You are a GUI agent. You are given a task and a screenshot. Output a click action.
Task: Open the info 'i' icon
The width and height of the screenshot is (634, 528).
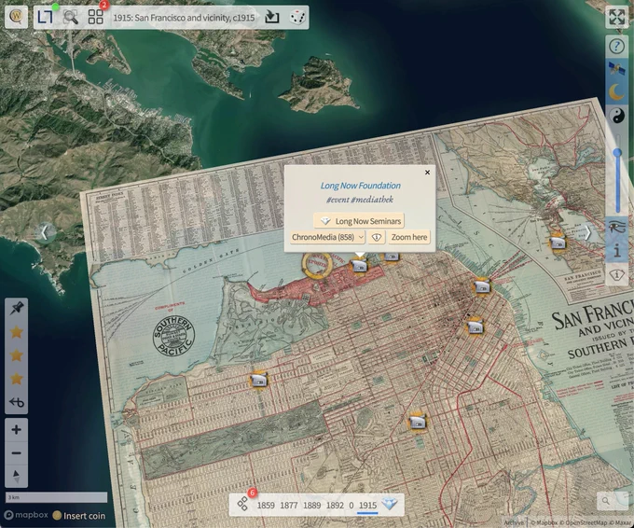point(616,251)
